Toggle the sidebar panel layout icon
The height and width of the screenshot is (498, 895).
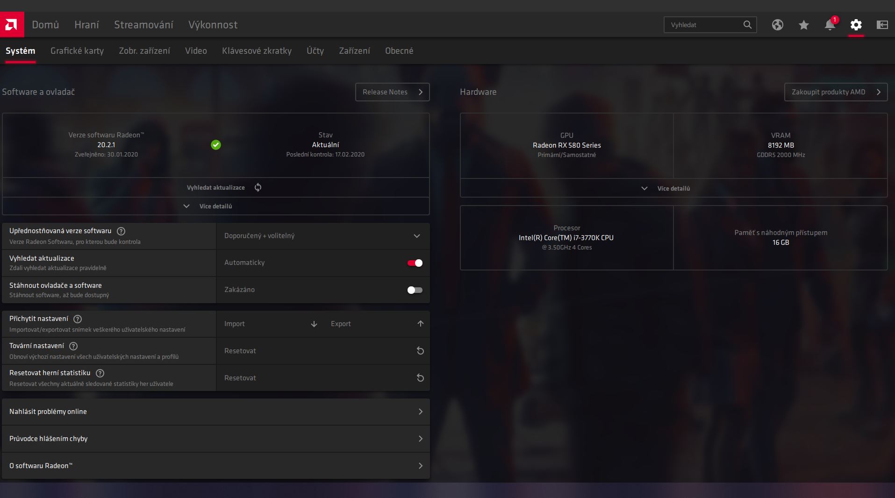click(x=882, y=25)
